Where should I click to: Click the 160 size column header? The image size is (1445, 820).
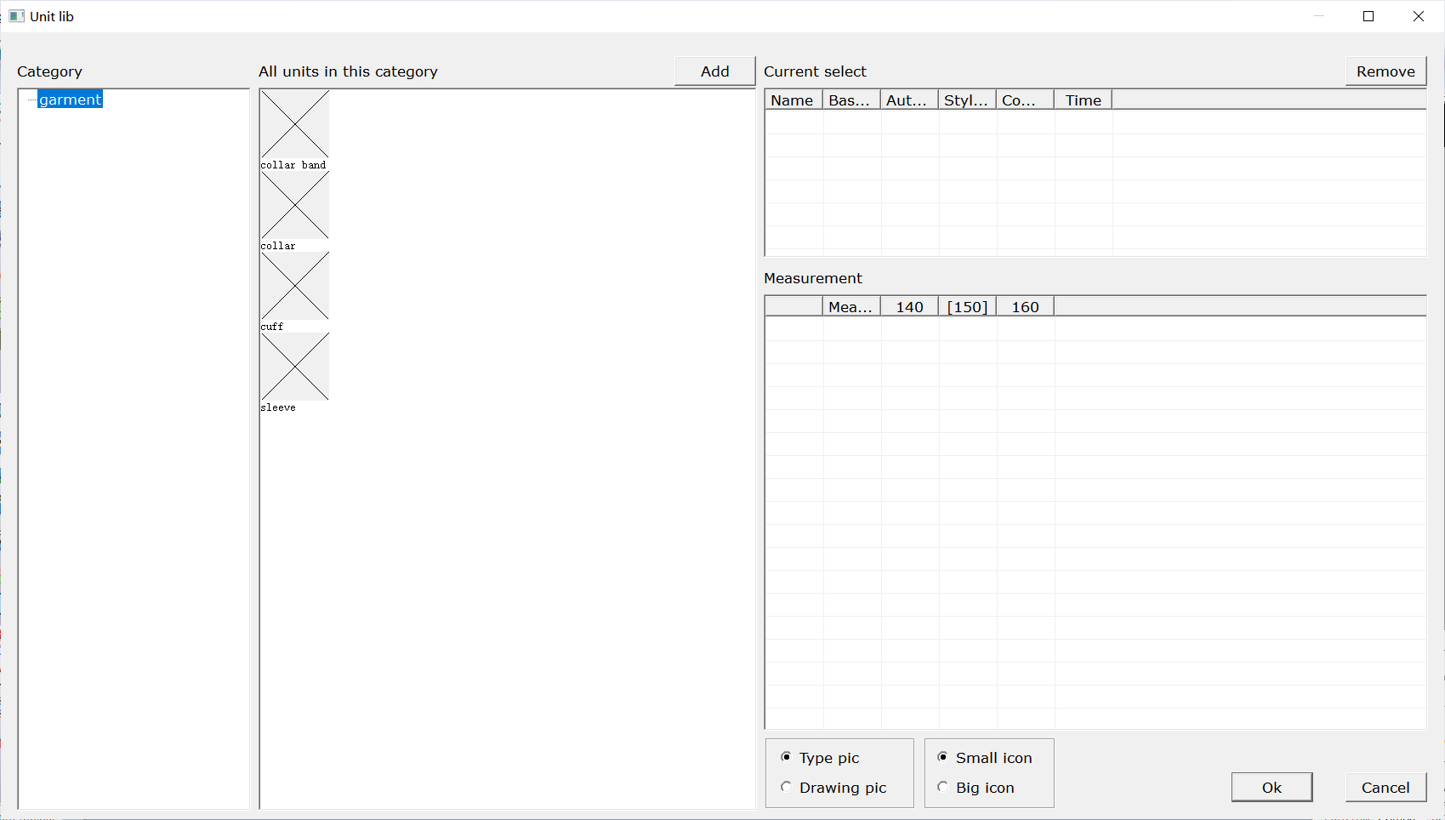[x=1025, y=307]
